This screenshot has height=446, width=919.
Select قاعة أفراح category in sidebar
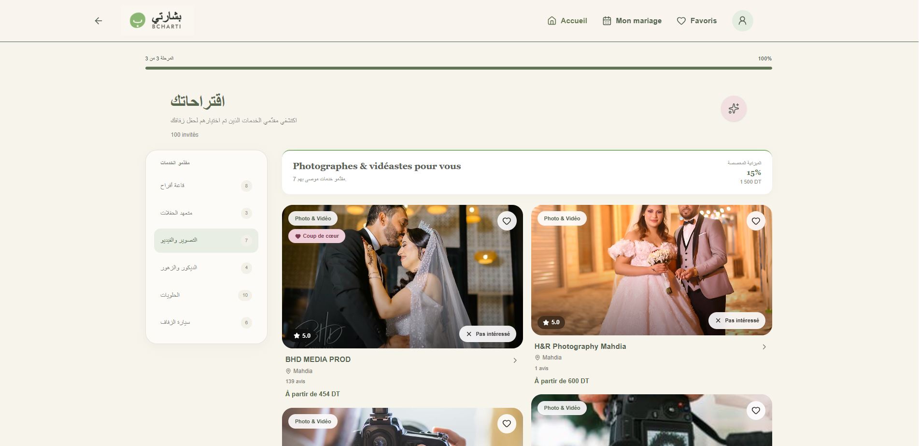(206, 186)
